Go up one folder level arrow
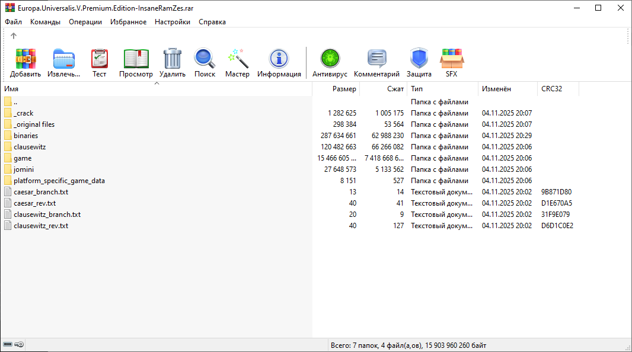The image size is (632, 352). click(x=14, y=36)
